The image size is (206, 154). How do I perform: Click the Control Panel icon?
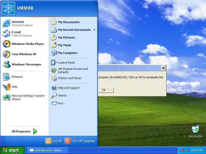(x=54, y=63)
